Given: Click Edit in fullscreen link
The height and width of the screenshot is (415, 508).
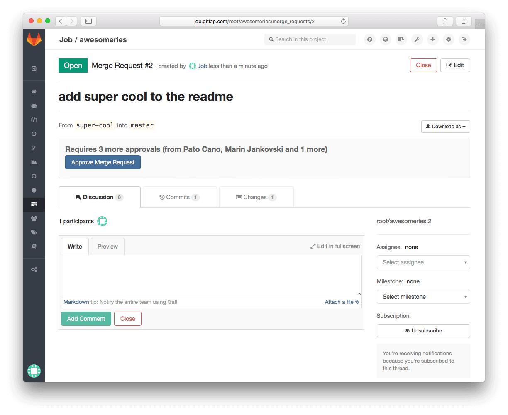Looking at the screenshot, I should (x=335, y=246).
